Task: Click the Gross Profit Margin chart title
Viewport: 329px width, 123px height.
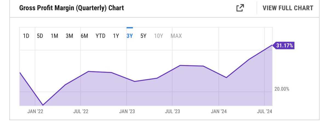Action: pyautogui.click(x=72, y=8)
